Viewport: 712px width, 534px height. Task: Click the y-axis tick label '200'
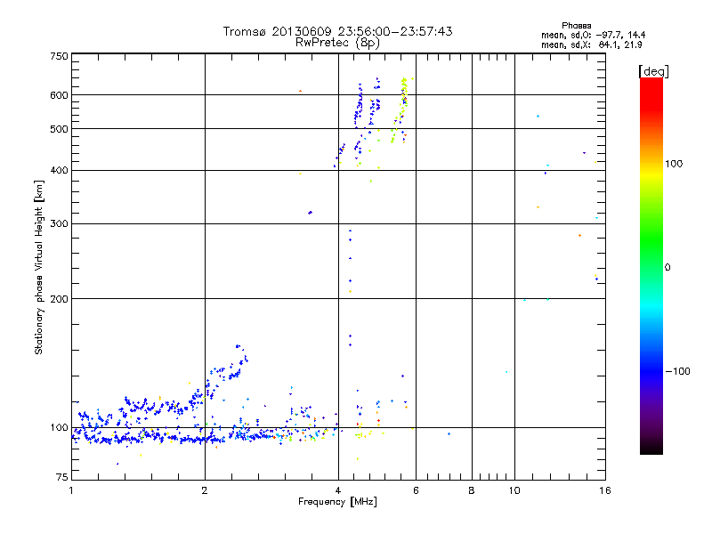59,299
